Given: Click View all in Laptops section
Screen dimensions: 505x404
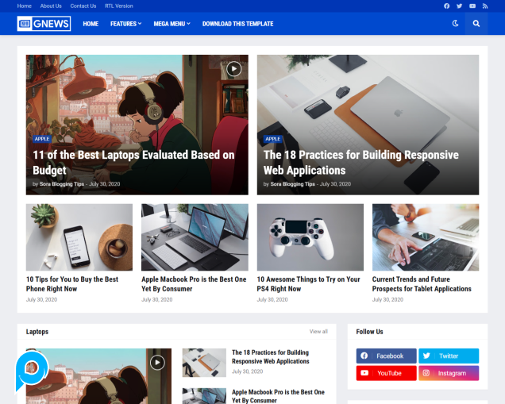Looking at the screenshot, I should click(x=318, y=332).
